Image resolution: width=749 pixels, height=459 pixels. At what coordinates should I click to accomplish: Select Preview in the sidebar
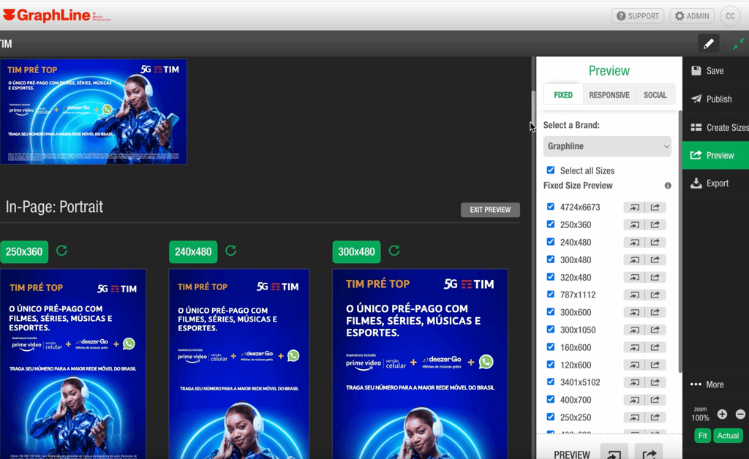[x=715, y=155]
